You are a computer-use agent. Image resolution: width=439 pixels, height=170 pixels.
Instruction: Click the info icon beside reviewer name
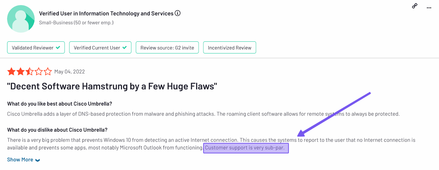point(178,13)
